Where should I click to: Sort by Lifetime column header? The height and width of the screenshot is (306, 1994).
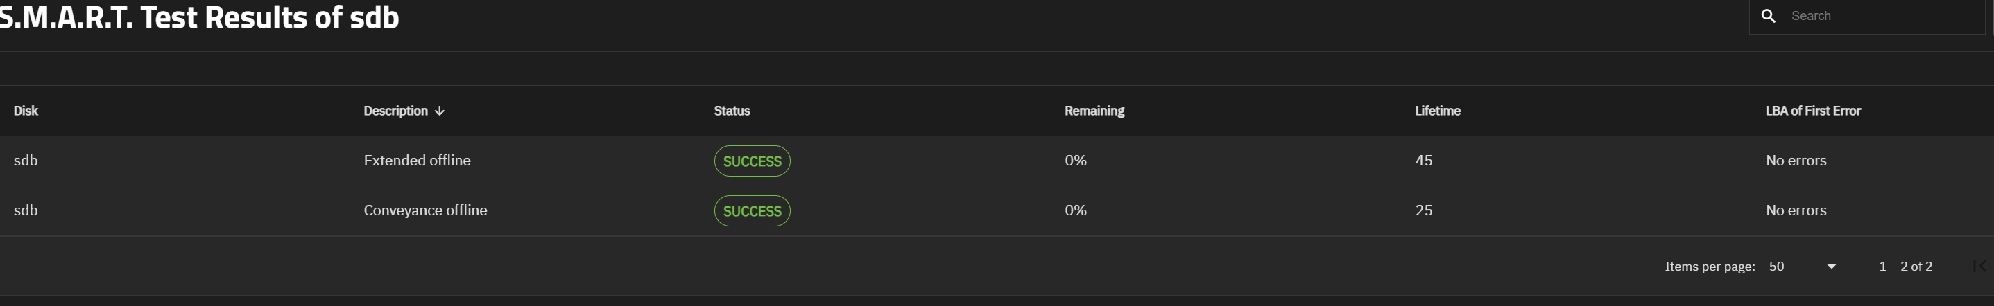(x=1438, y=111)
